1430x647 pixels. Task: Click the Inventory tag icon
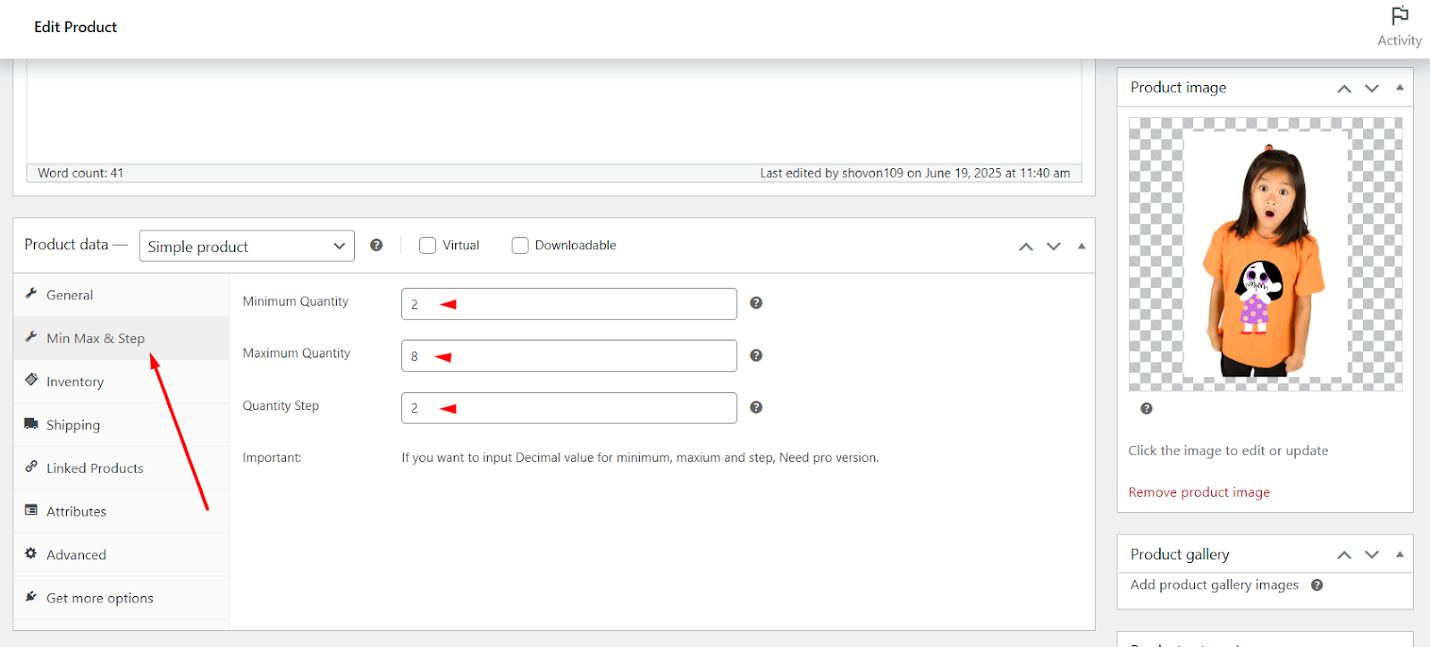[31, 380]
